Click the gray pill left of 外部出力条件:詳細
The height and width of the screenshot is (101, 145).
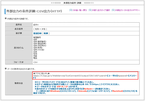click(x=58, y=3)
